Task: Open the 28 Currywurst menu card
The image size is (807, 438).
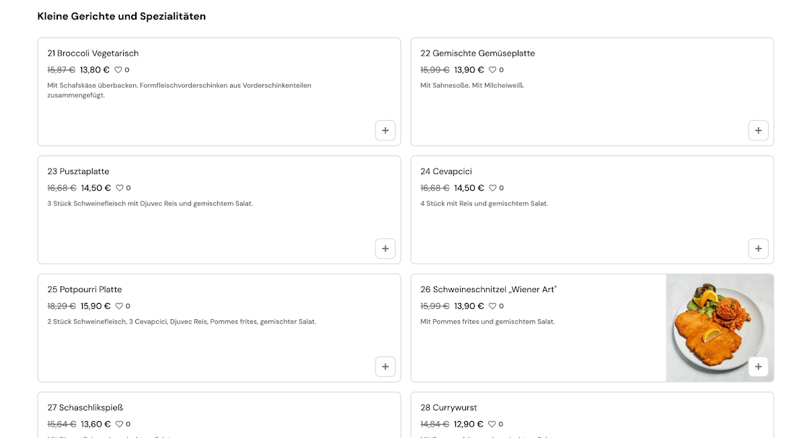Action: coord(592,415)
